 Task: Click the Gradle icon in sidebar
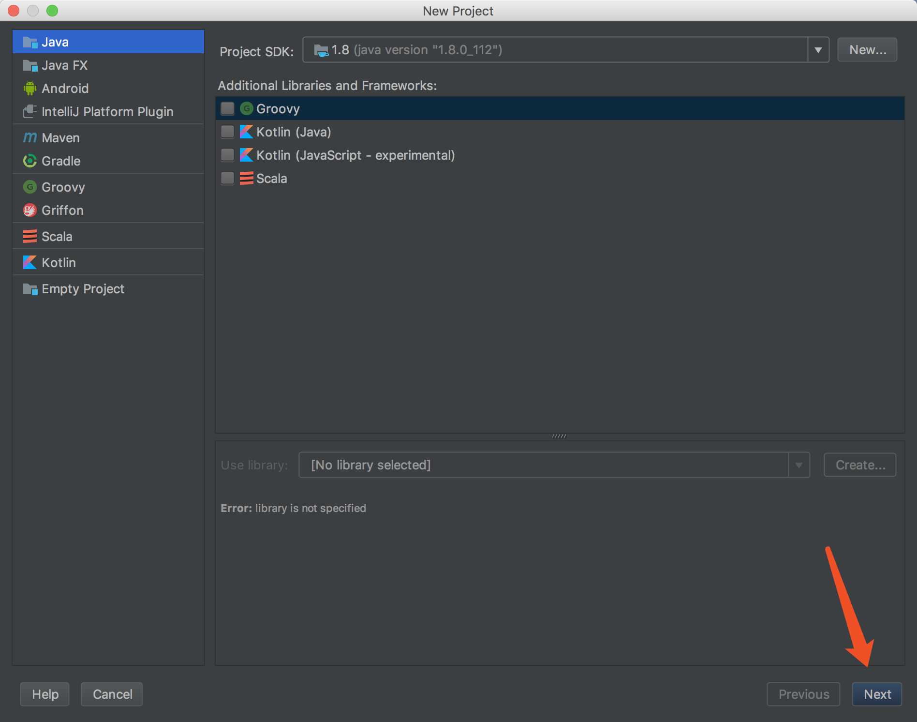(x=30, y=161)
